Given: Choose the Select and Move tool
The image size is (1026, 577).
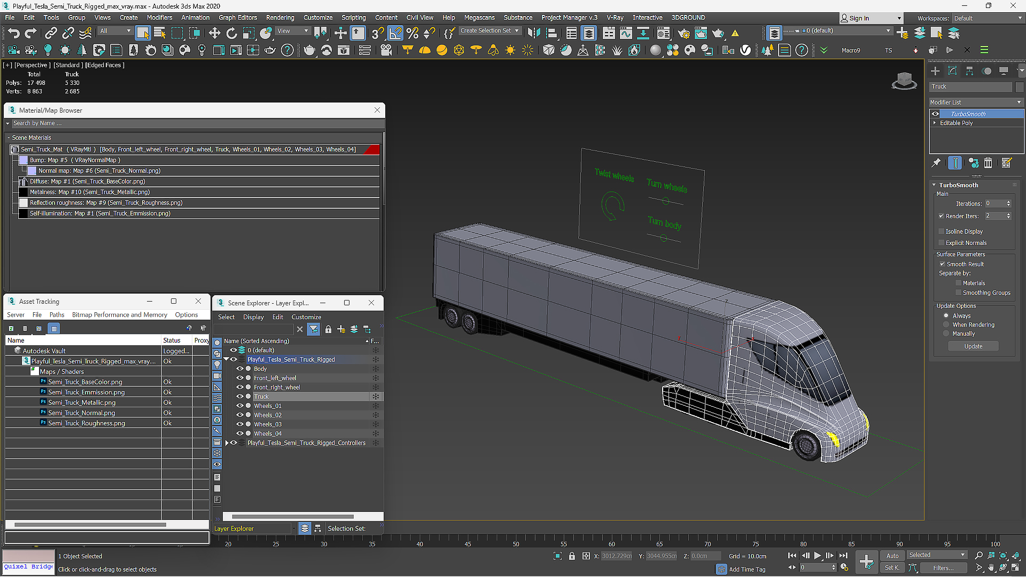Looking at the screenshot, I should [214, 33].
